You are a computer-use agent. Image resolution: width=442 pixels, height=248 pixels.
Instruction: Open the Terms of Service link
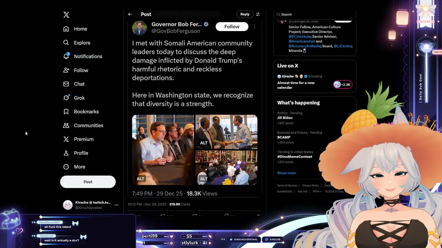click(287, 186)
